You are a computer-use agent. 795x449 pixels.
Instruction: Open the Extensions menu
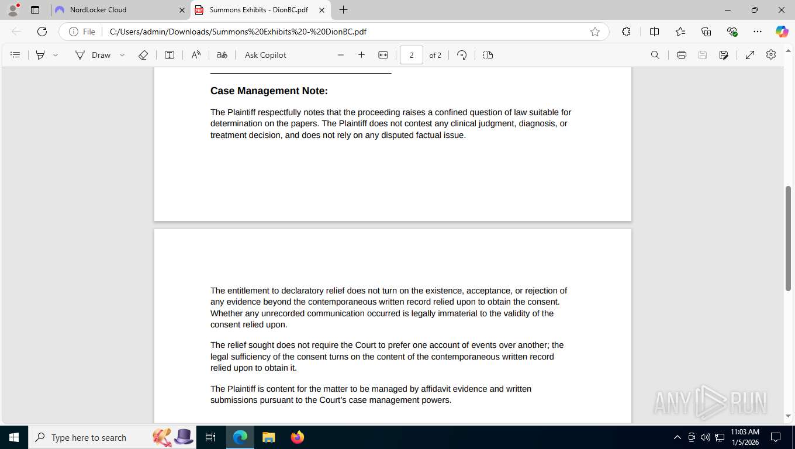pyautogui.click(x=626, y=32)
